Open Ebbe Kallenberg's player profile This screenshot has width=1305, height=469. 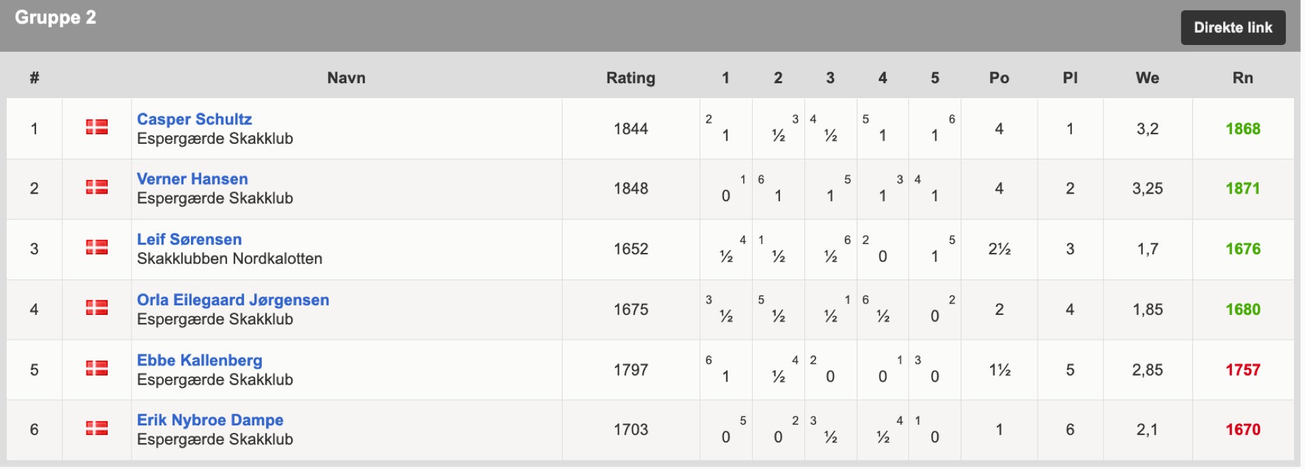[x=200, y=360]
